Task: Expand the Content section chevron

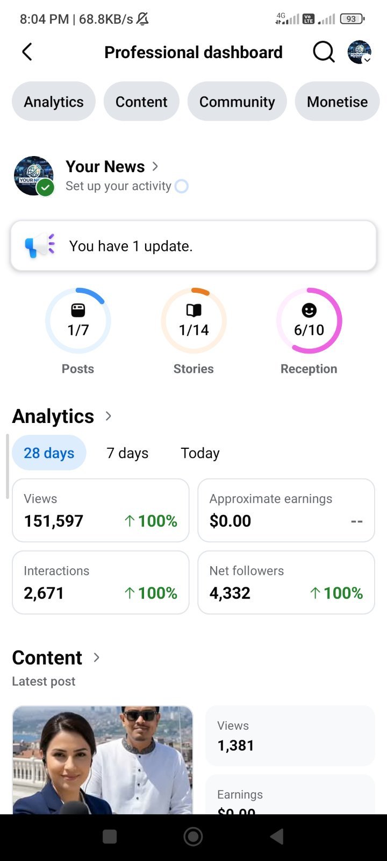Action: pos(96,657)
